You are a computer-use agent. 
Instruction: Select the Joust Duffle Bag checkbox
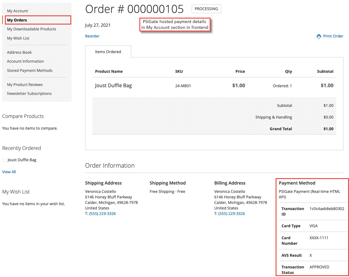[x=4, y=160]
